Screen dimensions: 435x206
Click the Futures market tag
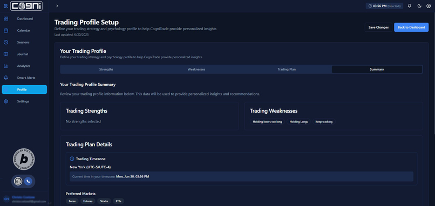[88, 201]
